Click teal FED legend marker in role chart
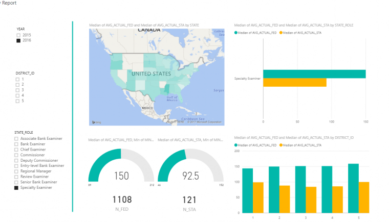Image resolution: width=389 pixels, height=222 pixels. pyautogui.click(x=235, y=33)
